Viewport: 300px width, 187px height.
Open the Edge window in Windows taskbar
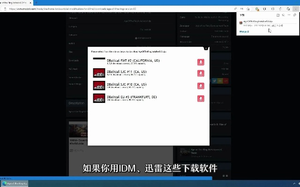(14, 183)
